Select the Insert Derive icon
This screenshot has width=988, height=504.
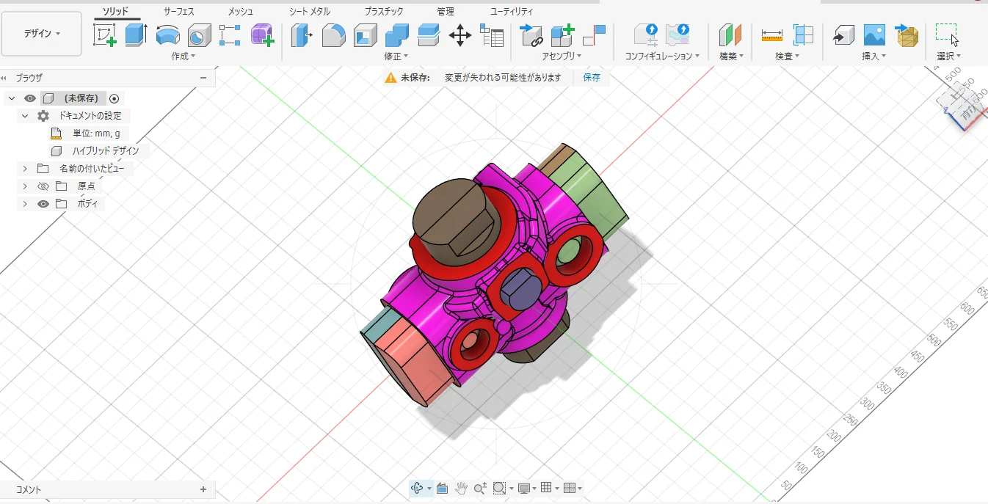click(843, 34)
